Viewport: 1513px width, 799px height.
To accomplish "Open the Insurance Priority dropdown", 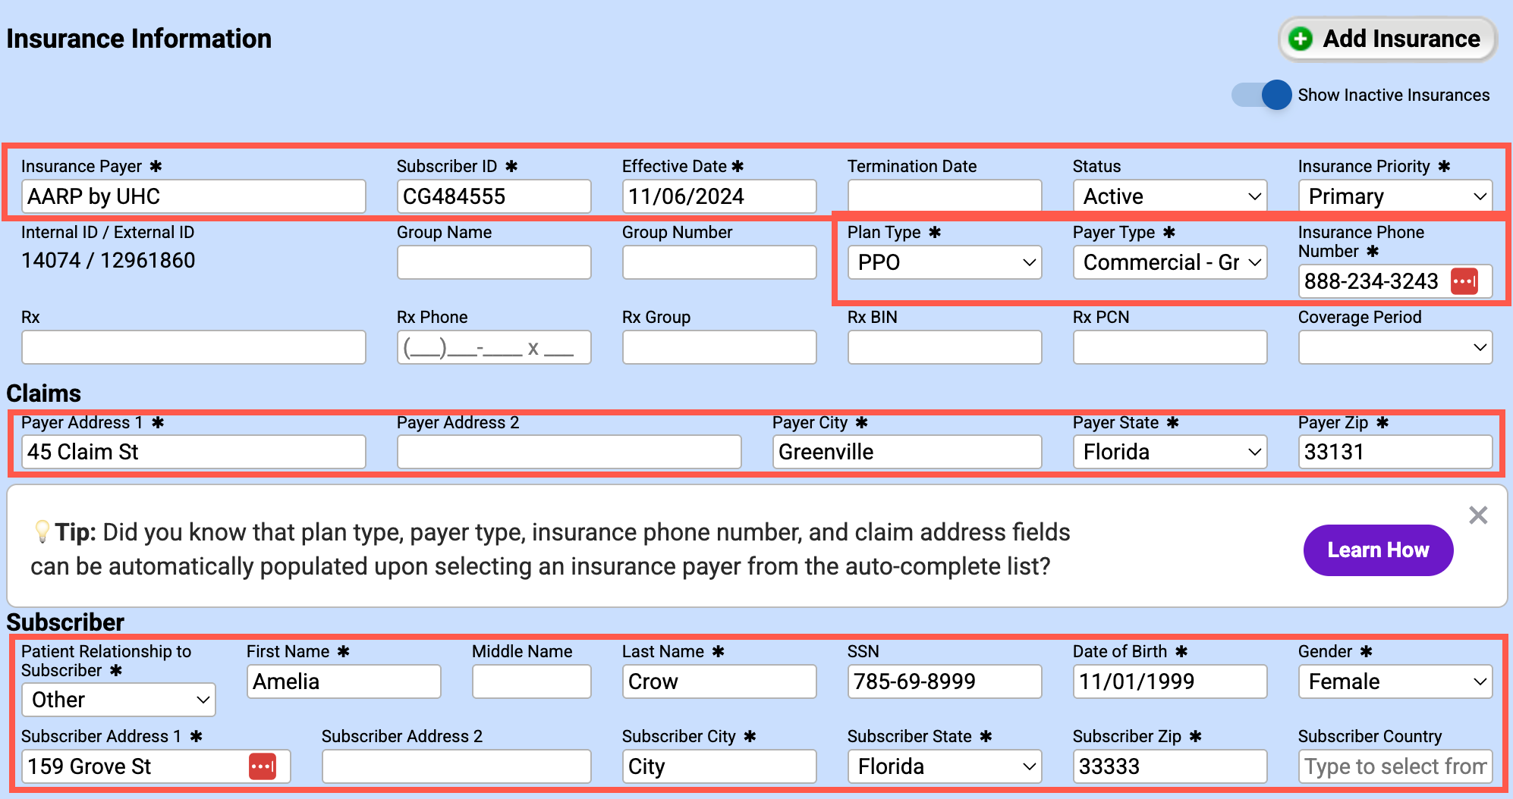I will coord(1395,196).
